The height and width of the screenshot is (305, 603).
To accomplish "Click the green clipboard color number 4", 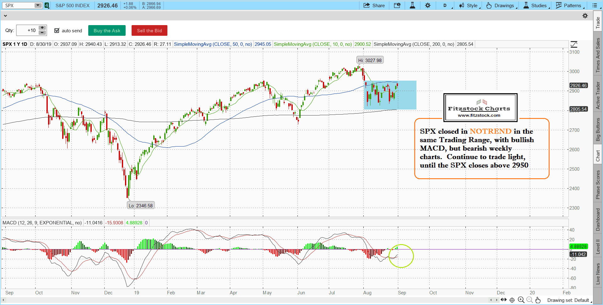I will click(47, 5).
